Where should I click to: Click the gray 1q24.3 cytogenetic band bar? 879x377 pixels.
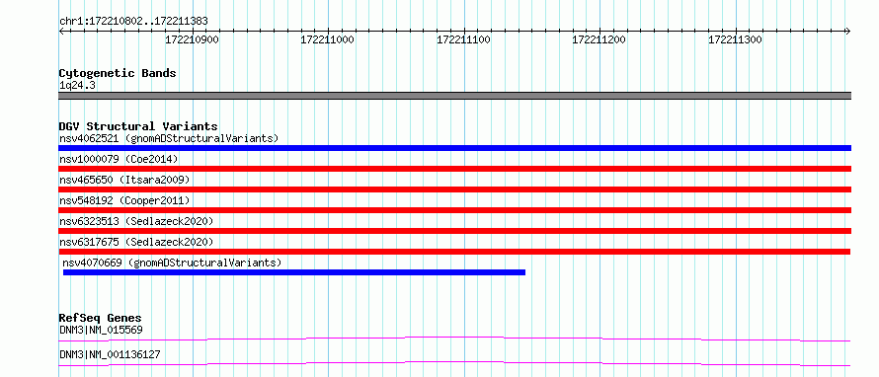(x=454, y=96)
